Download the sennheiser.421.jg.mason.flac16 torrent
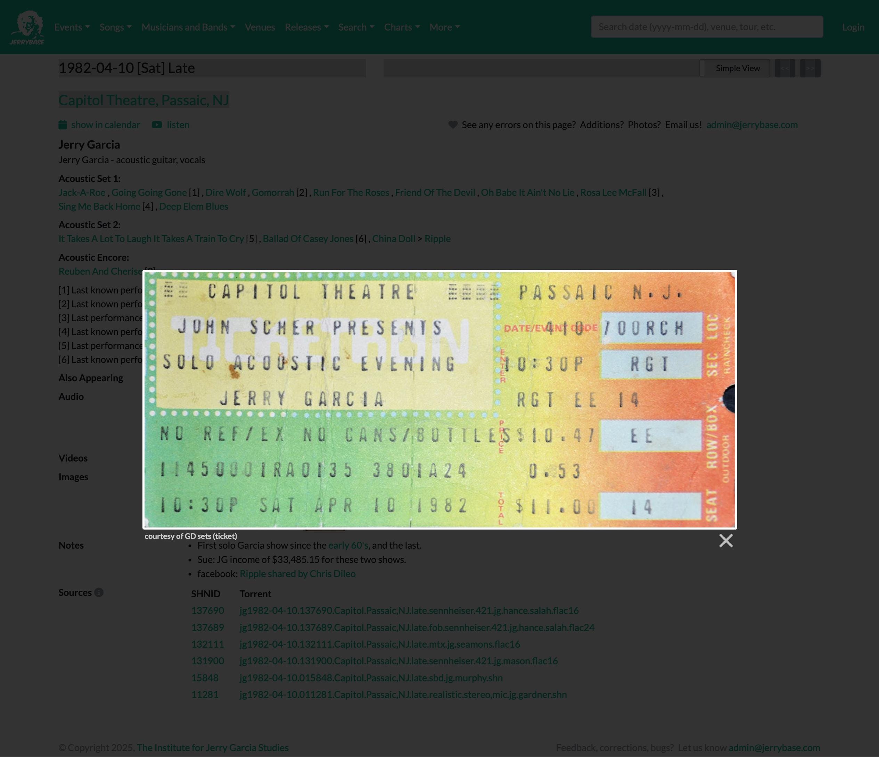The image size is (879, 757). [399, 661]
